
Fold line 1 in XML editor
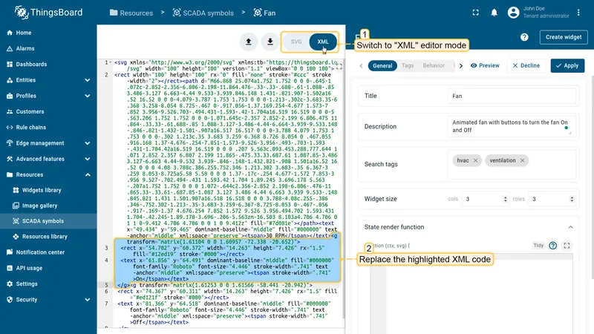point(110,62)
